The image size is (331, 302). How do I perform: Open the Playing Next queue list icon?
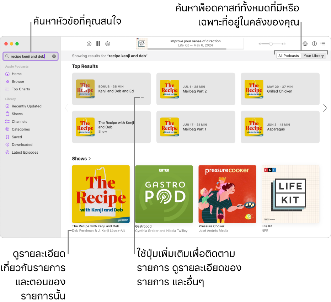(323, 44)
